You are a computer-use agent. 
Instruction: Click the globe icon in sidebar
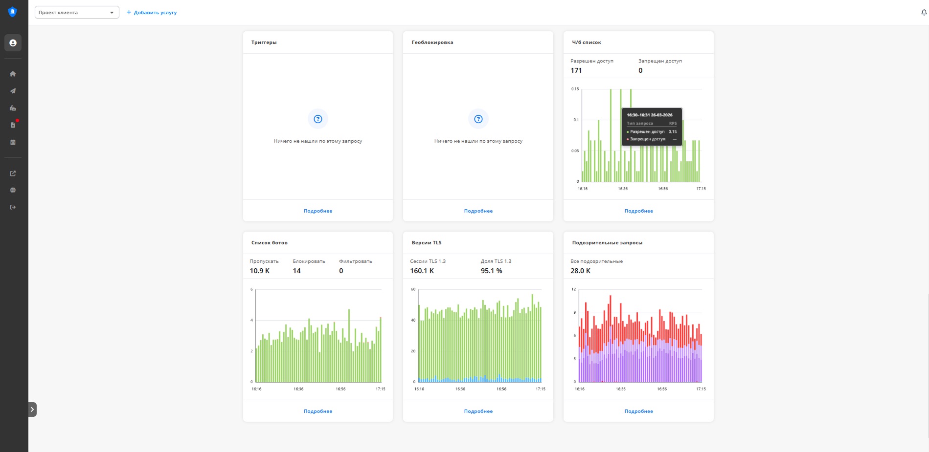13,190
